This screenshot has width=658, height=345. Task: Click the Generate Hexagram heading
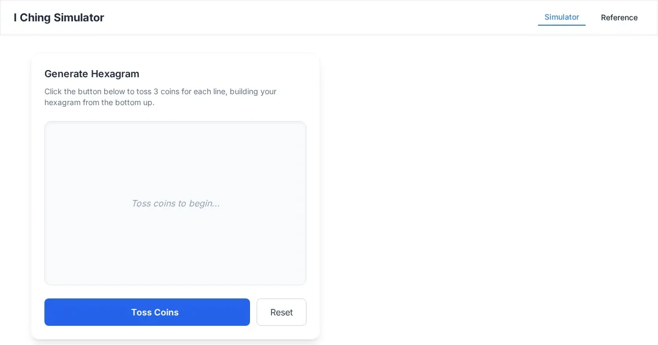click(92, 74)
